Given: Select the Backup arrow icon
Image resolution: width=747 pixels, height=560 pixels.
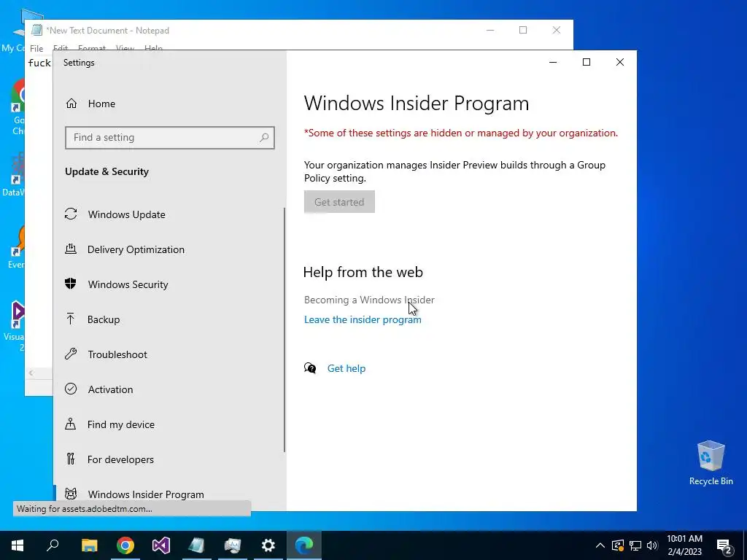Looking at the screenshot, I should click(71, 319).
